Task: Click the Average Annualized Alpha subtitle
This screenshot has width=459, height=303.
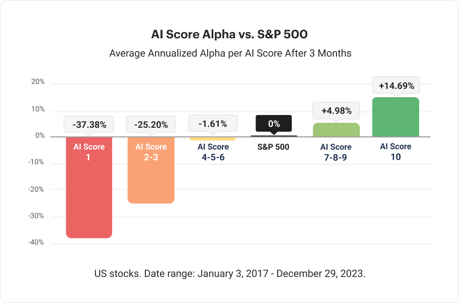Action: (x=230, y=53)
